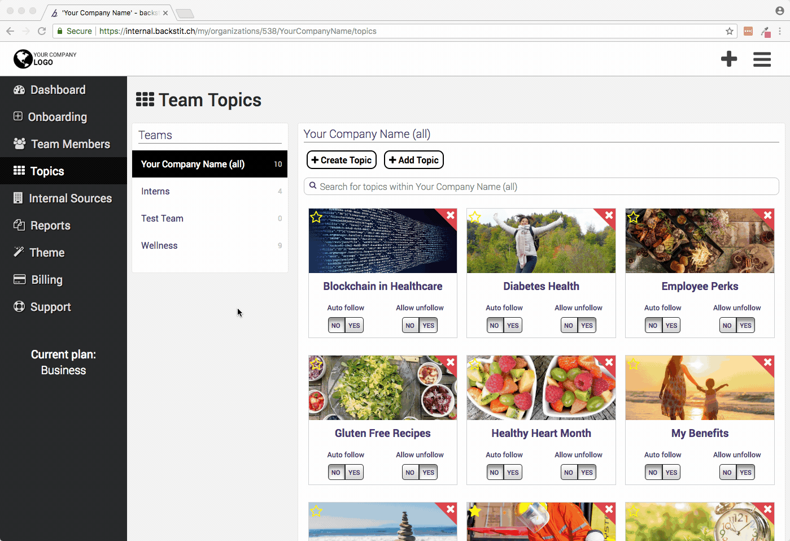The width and height of the screenshot is (790, 541).
Task: Select the Test Team entry
Action: coord(209,218)
